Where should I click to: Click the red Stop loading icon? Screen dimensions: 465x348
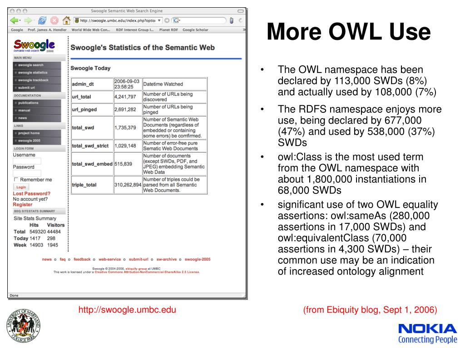[54, 20]
